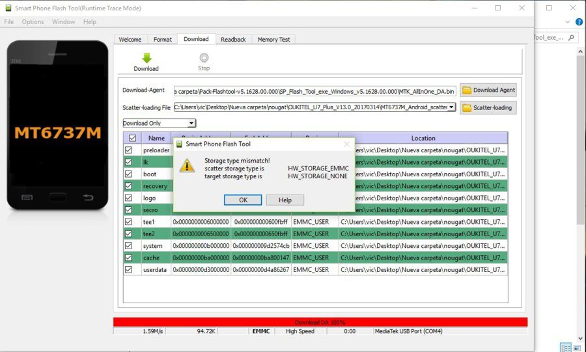Click the Name column header
Image resolution: width=586 pixels, height=352 pixels.
coord(156,138)
